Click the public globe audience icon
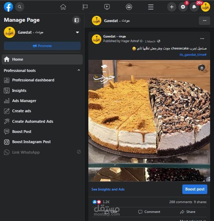Screen dimensions: 214x221 [x=159, y=41]
